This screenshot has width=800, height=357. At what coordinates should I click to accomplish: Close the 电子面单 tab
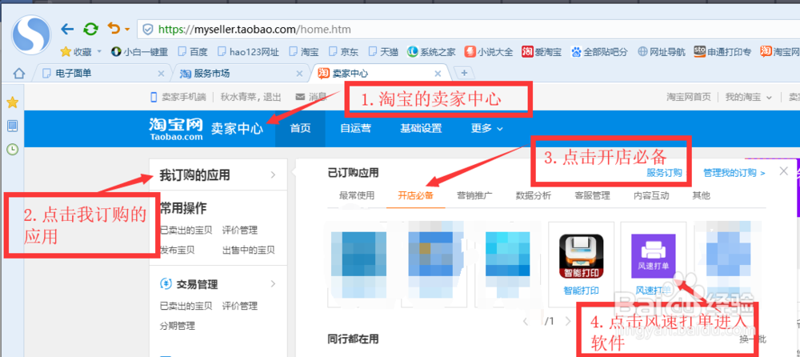(162, 74)
